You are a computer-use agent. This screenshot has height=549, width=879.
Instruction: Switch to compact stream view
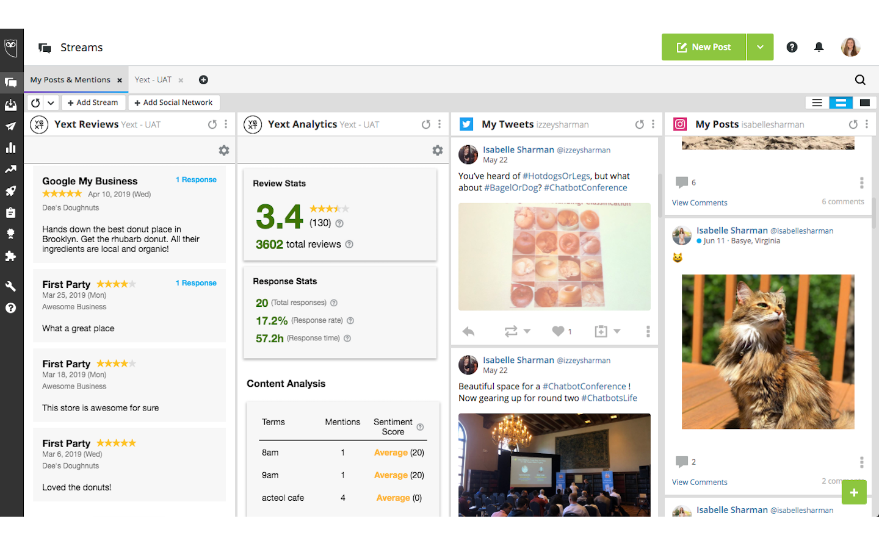(x=817, y=102)
